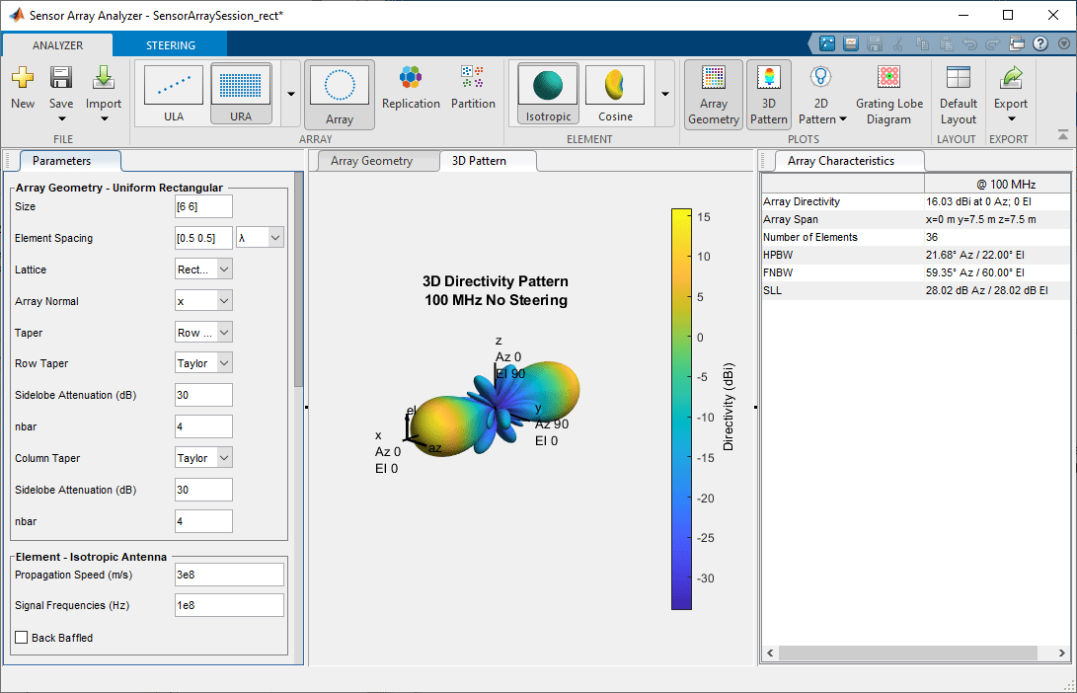Apply the Default Layout
This screenshot has width=1077, height=693.
[957, 92]
